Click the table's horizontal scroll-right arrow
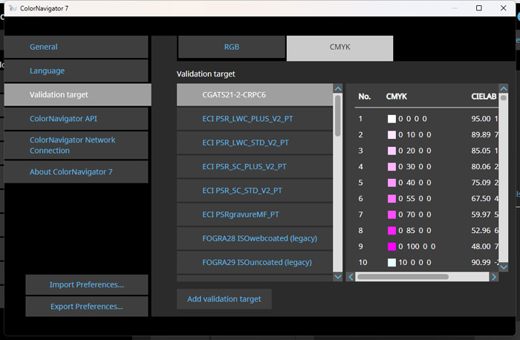This screenshot has width=520, height=340. pyautogui.click(x=494, y=277)
